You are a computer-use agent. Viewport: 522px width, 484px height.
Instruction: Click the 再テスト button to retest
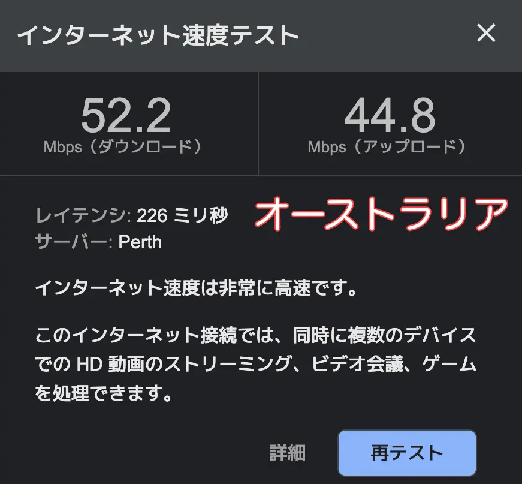(407, 453)
